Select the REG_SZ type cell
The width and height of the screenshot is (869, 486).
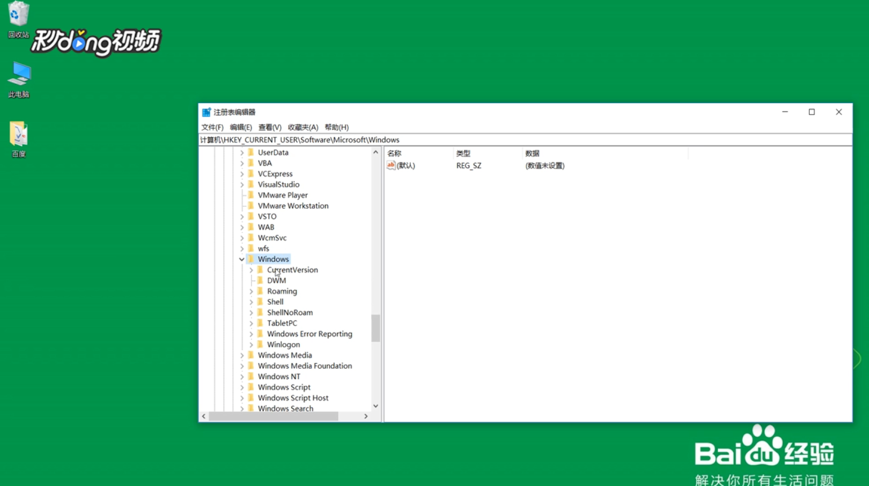tap(469, 166)
